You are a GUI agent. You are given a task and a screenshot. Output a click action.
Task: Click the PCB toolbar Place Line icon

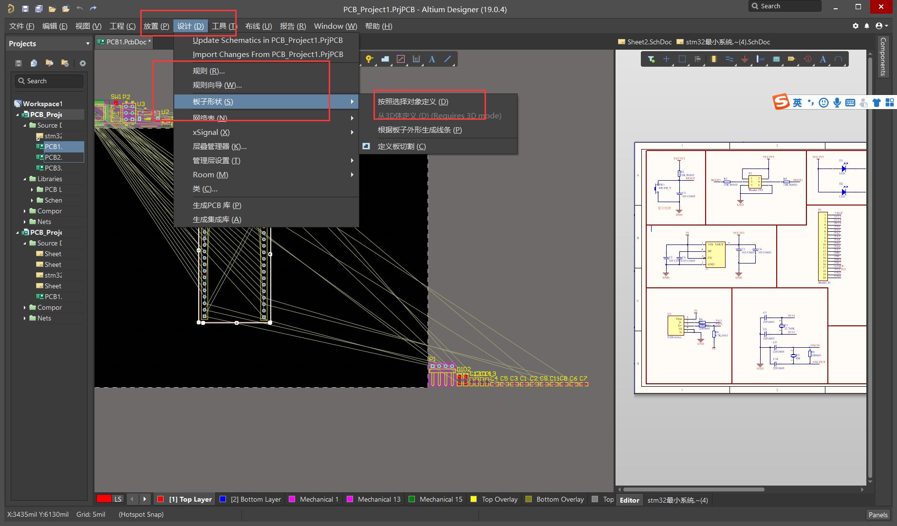(448, 59)
